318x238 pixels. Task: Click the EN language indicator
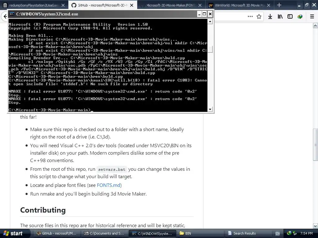277,233
